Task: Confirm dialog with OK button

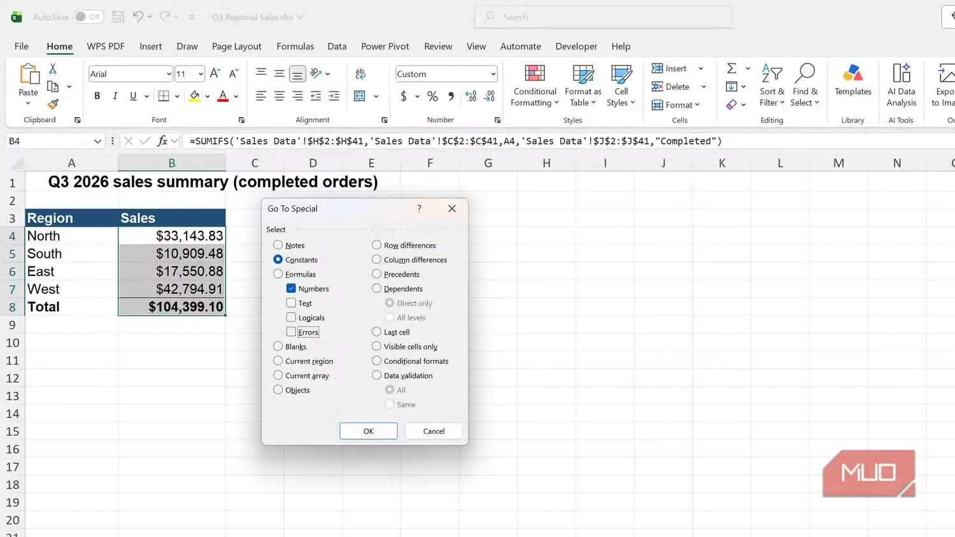Action: tap(368, 431)
